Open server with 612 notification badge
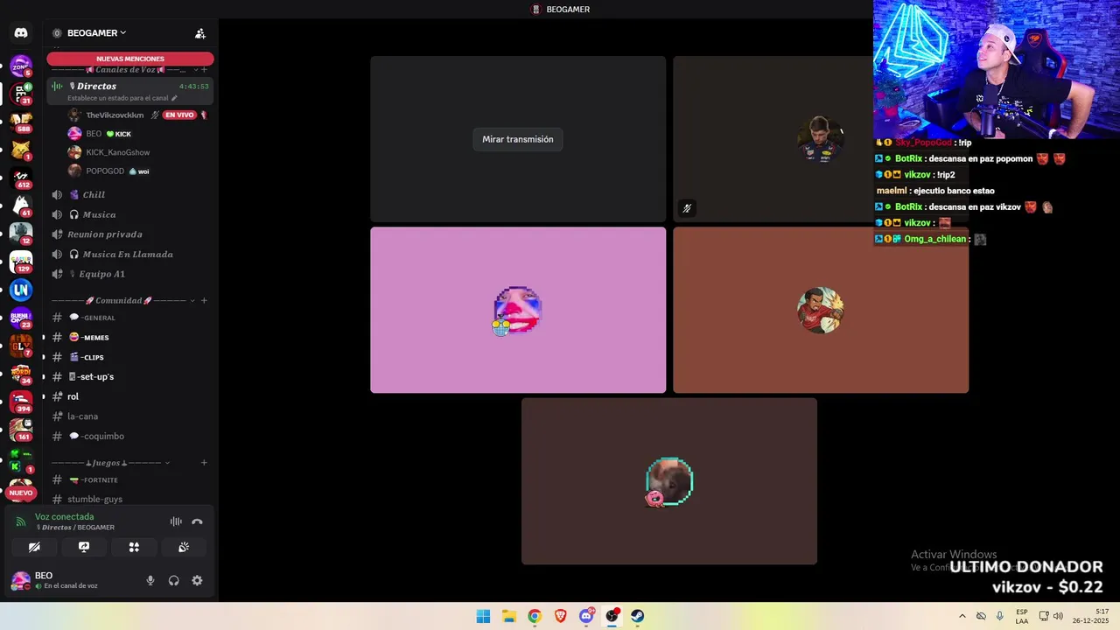 click(21, 178)
